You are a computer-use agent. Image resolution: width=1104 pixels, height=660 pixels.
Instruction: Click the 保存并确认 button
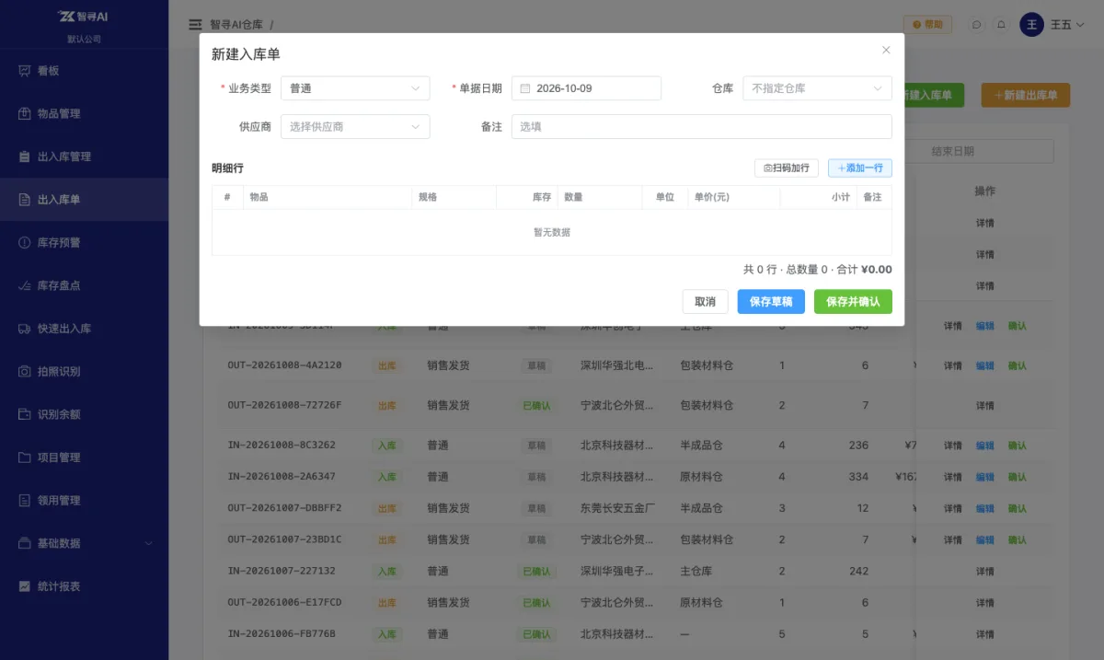coord(853,302)
